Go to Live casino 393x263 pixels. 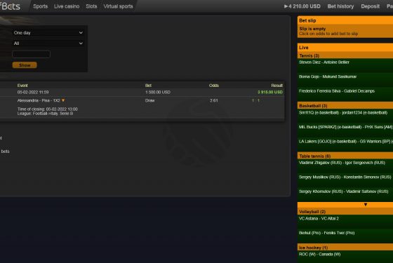click(67, 6)
